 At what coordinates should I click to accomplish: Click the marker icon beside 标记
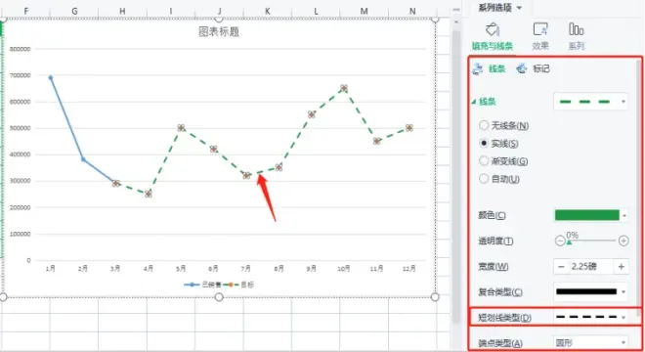click(522, 68)
